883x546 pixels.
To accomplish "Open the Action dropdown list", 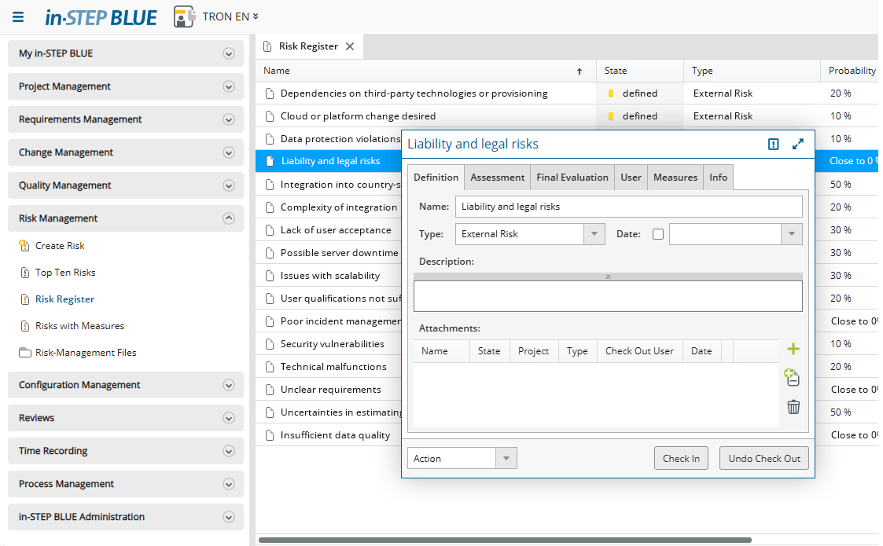I will click(506, 459).
